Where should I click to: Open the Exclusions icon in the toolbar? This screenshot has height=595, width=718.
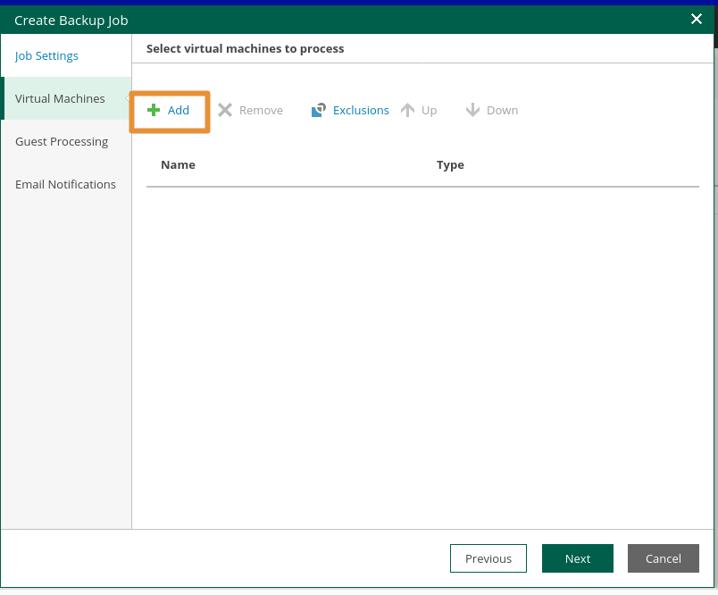(x=319, y=109)
